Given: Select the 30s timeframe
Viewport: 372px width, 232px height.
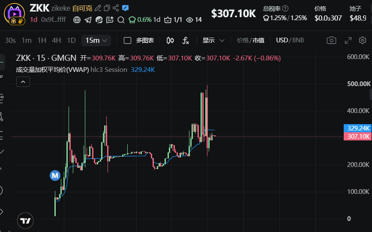Looking at the screenshot, I should [x=10, y=41].
